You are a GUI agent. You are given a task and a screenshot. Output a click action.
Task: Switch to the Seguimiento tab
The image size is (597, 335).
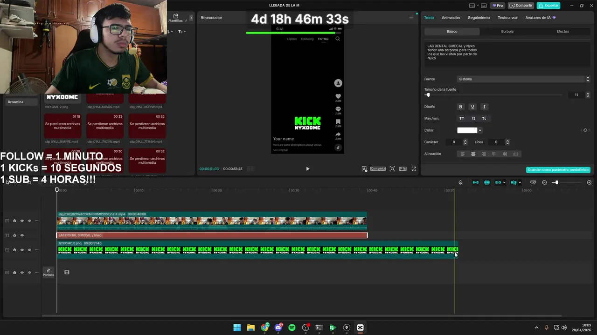[x=479, y=18]
